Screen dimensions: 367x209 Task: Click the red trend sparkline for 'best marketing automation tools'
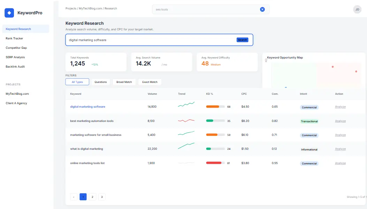[186, 121]
